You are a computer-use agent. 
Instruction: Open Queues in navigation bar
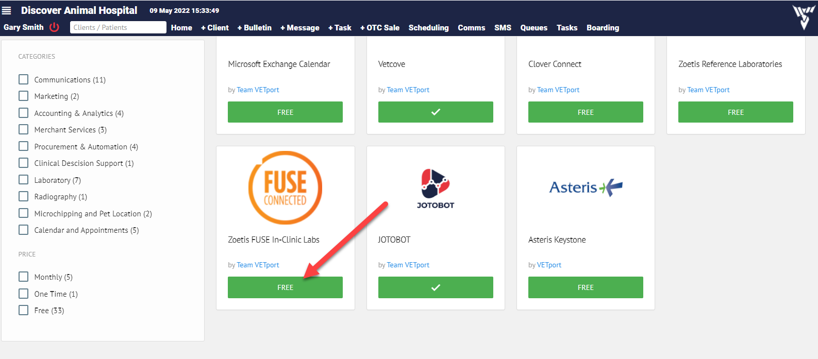coord(534,28)
